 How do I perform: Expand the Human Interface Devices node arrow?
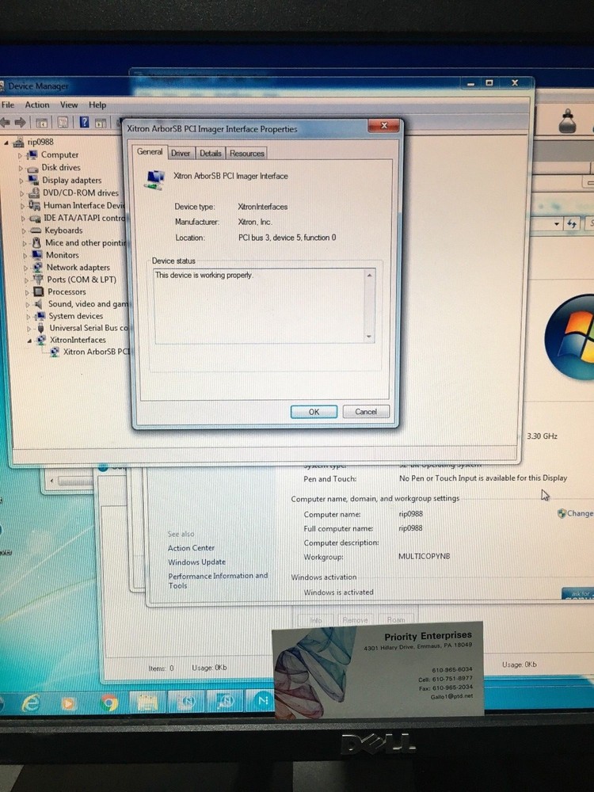coord(22,206)
